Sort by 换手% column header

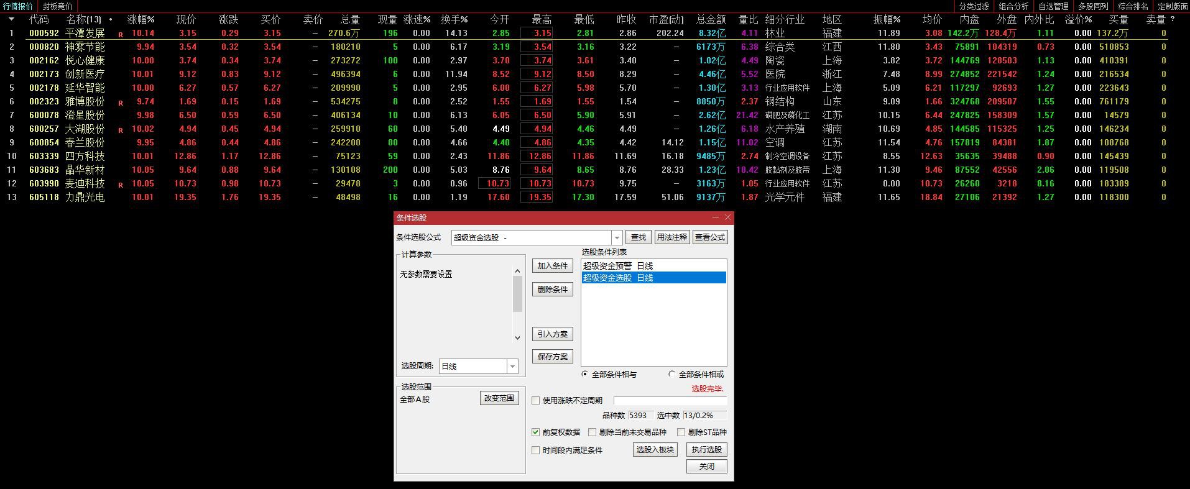[x=454, y=19]
